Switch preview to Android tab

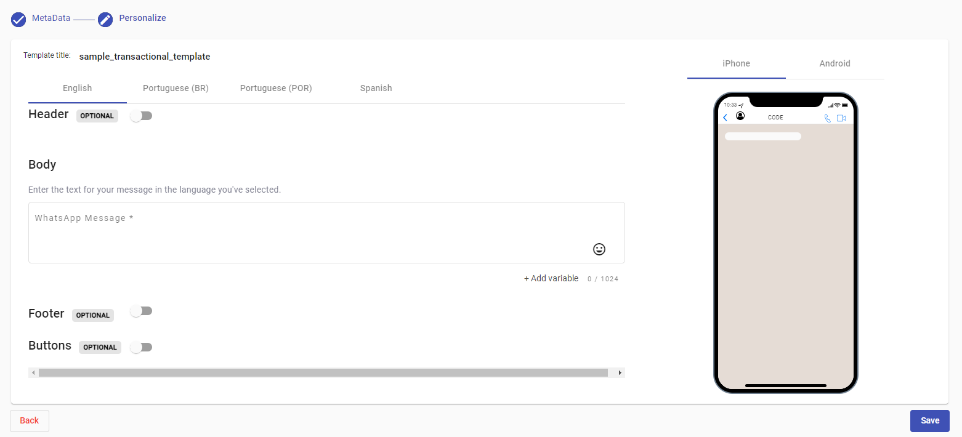[835, 63]
